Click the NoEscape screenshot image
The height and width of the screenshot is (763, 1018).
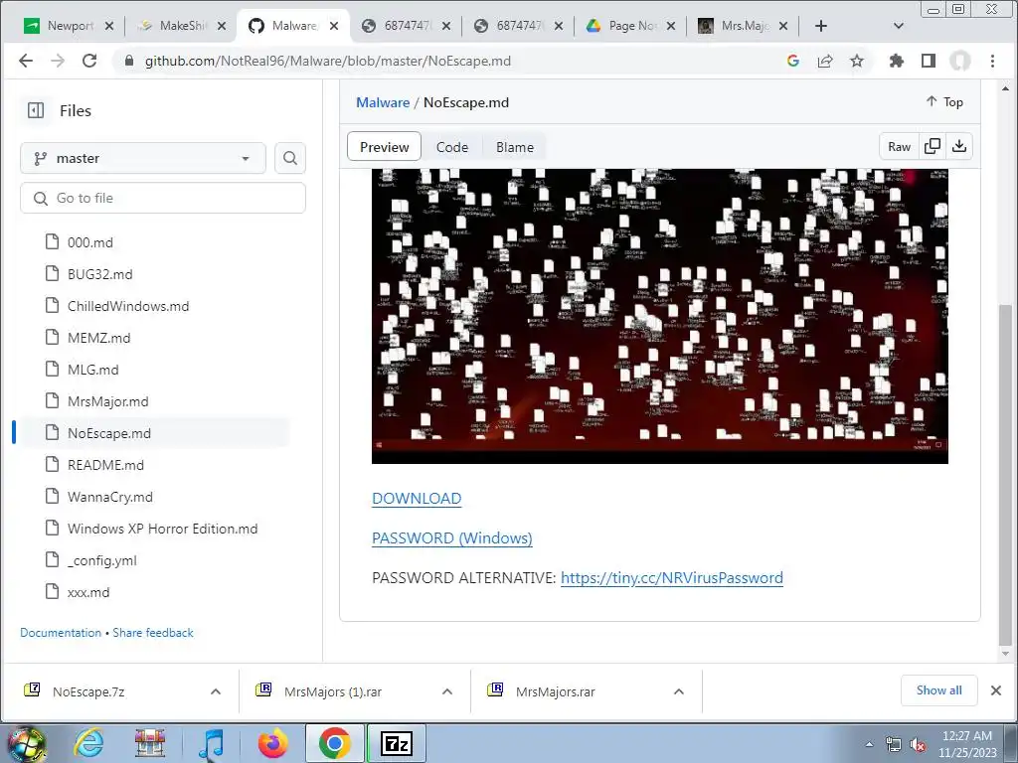click(x=660, y=317)
